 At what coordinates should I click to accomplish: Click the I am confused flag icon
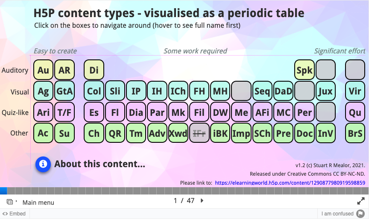click(x=360, y=214)
